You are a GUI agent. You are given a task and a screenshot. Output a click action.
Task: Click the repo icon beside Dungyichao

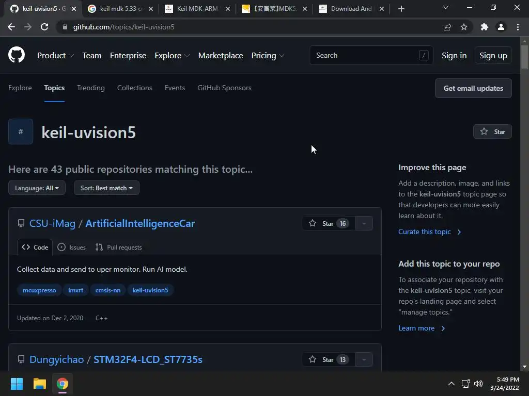click(x=21, y=359)
